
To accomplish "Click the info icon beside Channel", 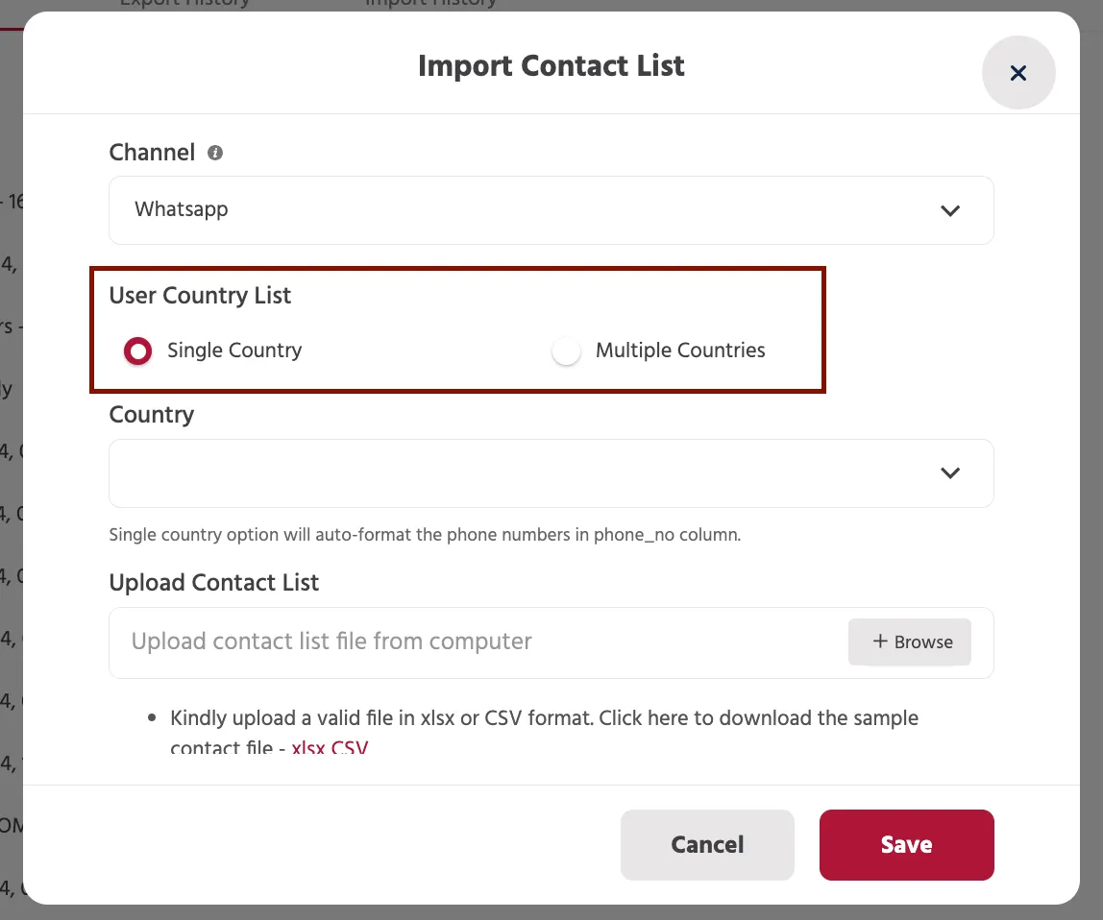I will click(215, 153).
